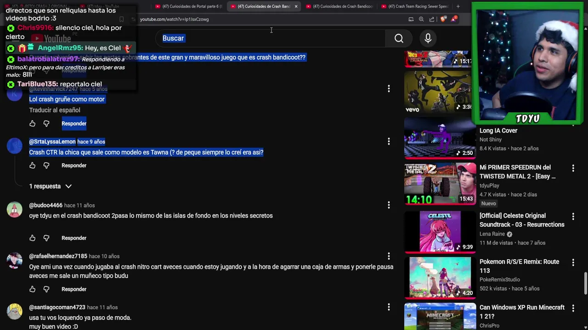Open Celeste Resurrections soundtrack thumbnail
This screenshot has height=330, width=588.
(x=440, y=232)
